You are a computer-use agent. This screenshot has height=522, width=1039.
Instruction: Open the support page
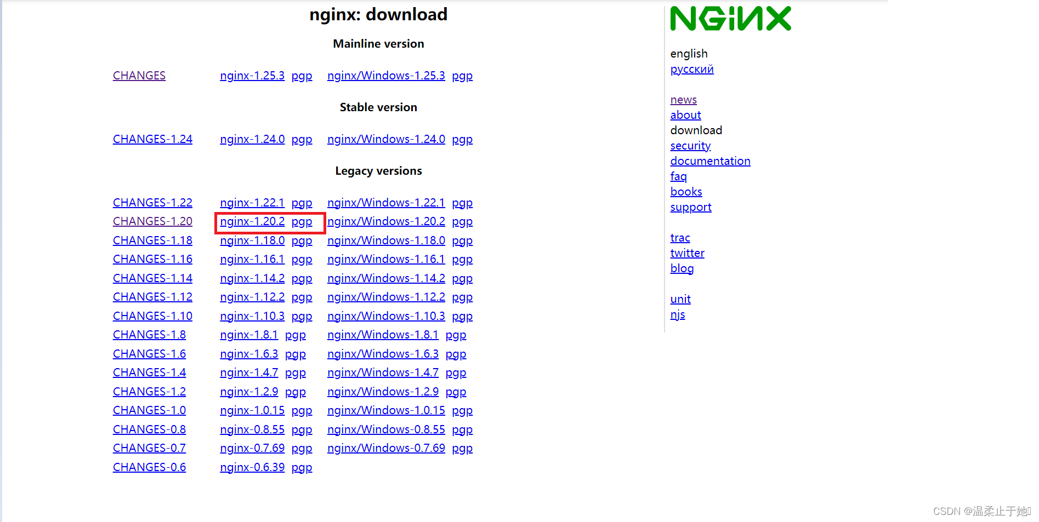[690, 207]
